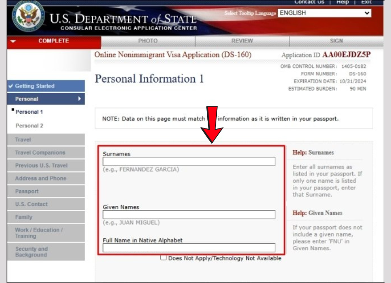This screenshot has height=283, width=391.
Task: Click the Exit link in header
Action: tap(366, 2)
